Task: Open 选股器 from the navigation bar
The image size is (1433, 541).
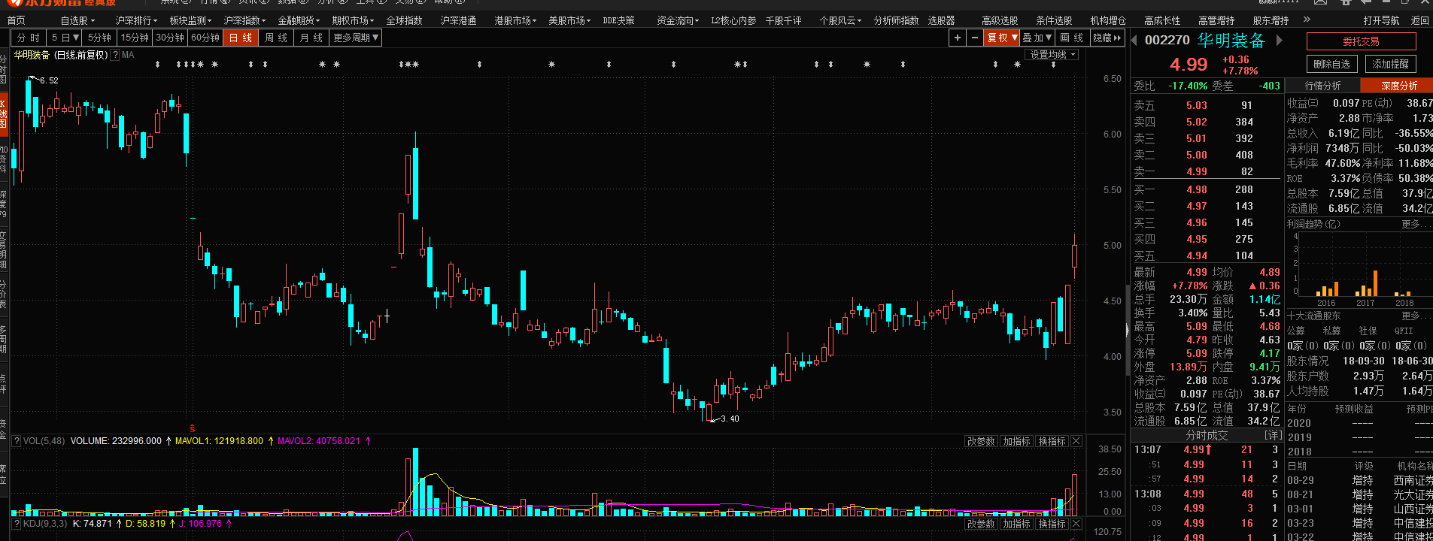Action: pyautogui.click(x=941, y=20)
